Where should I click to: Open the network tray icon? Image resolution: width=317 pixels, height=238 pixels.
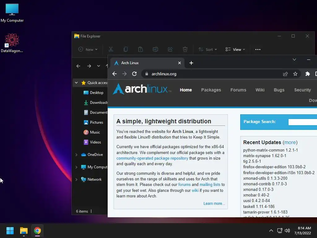pos(280,231)
